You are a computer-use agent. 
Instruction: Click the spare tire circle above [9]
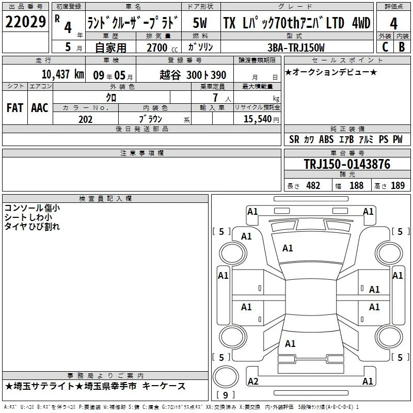(x=226, y=377)
